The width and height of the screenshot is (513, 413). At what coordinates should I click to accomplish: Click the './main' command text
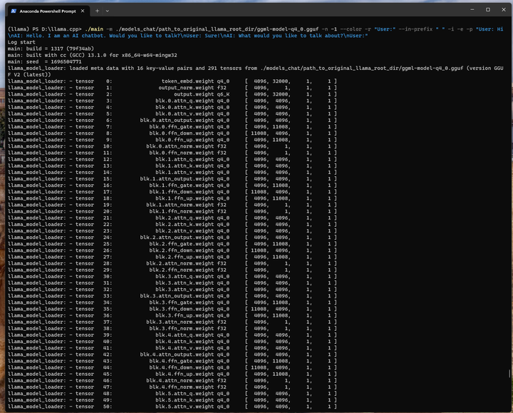tap(93, 29)
